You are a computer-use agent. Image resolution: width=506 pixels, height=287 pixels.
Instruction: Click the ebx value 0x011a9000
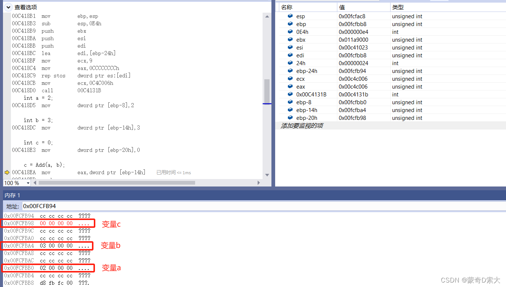[353, 40]
